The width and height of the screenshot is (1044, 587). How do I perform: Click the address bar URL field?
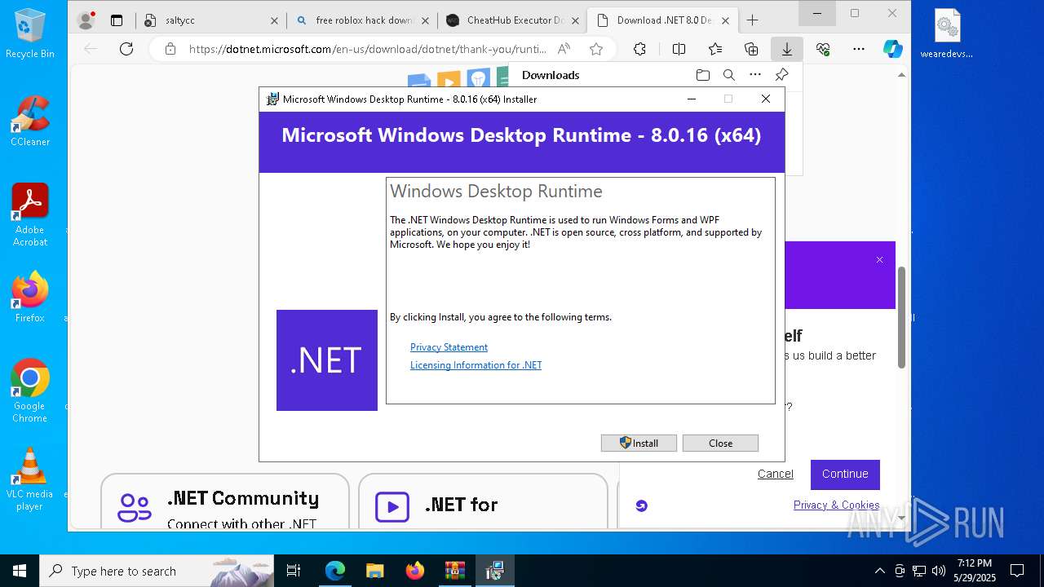click(x=367, y=49)
